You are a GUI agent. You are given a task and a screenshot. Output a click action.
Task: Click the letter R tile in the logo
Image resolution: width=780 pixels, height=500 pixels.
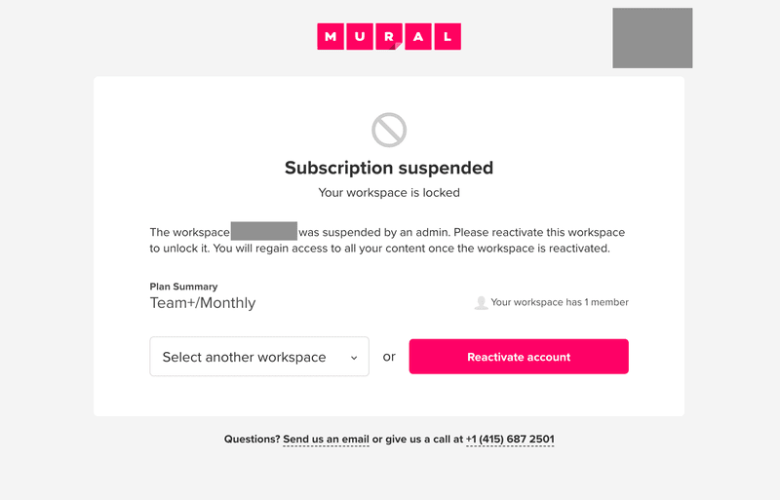point(389,37)
